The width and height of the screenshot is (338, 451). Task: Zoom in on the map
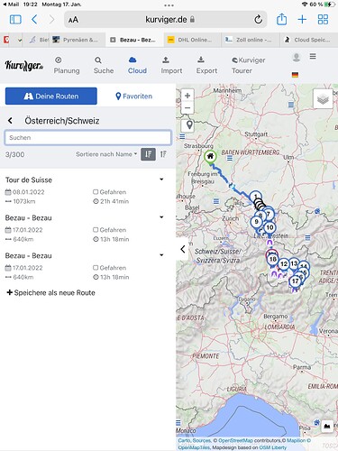(187, 96)
